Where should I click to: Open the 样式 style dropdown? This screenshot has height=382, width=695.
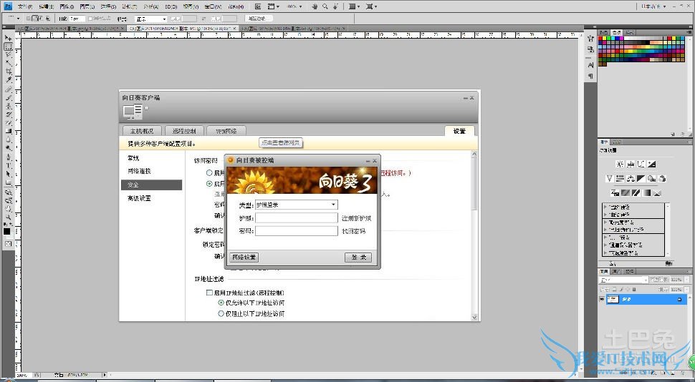[x=150, y=19]
